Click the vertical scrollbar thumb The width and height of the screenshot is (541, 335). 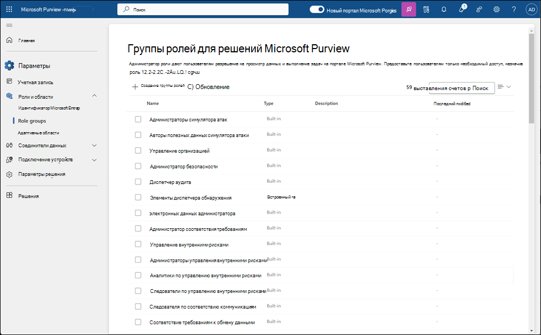[x=531, y=79]
